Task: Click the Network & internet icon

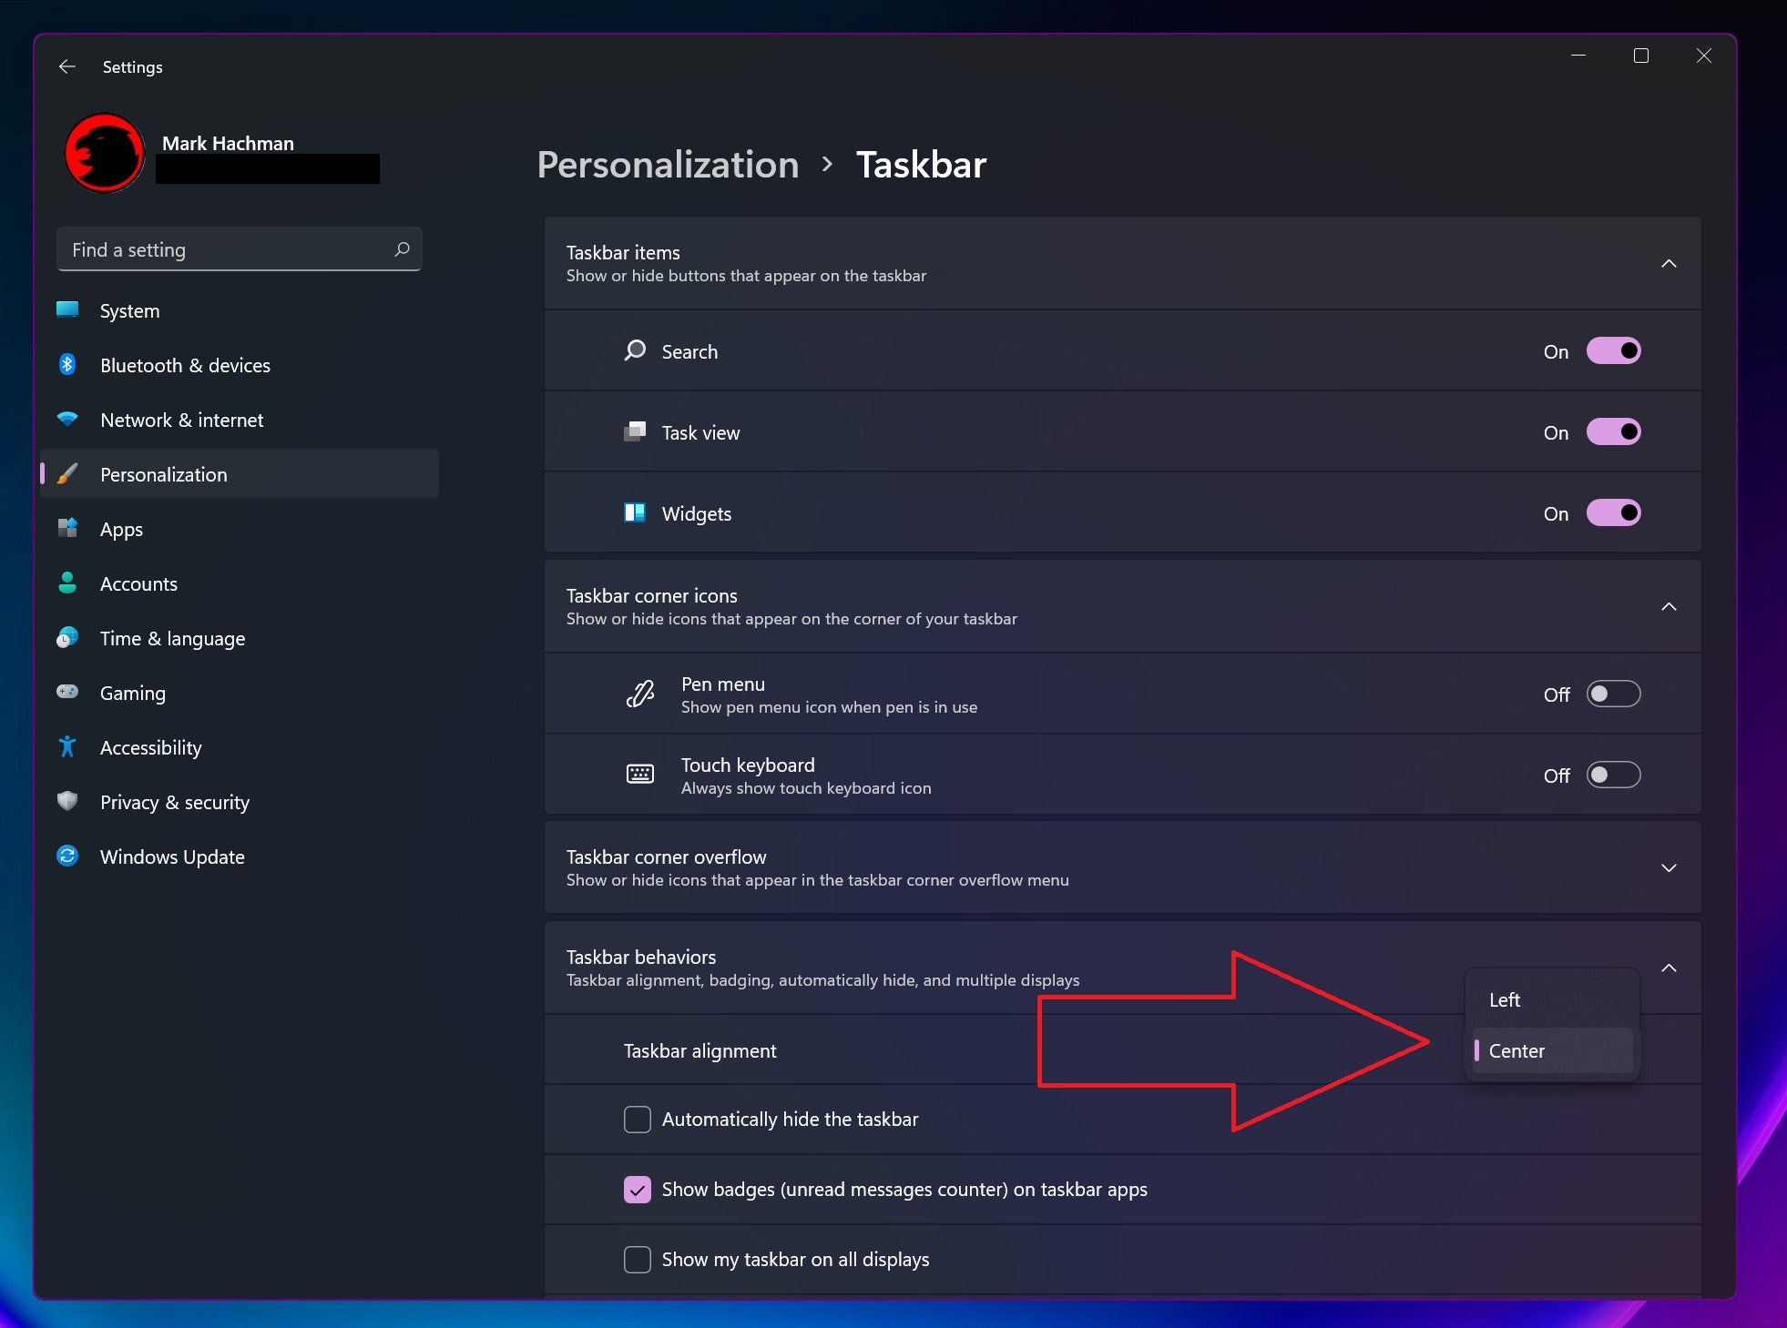Action: (67, 419)
